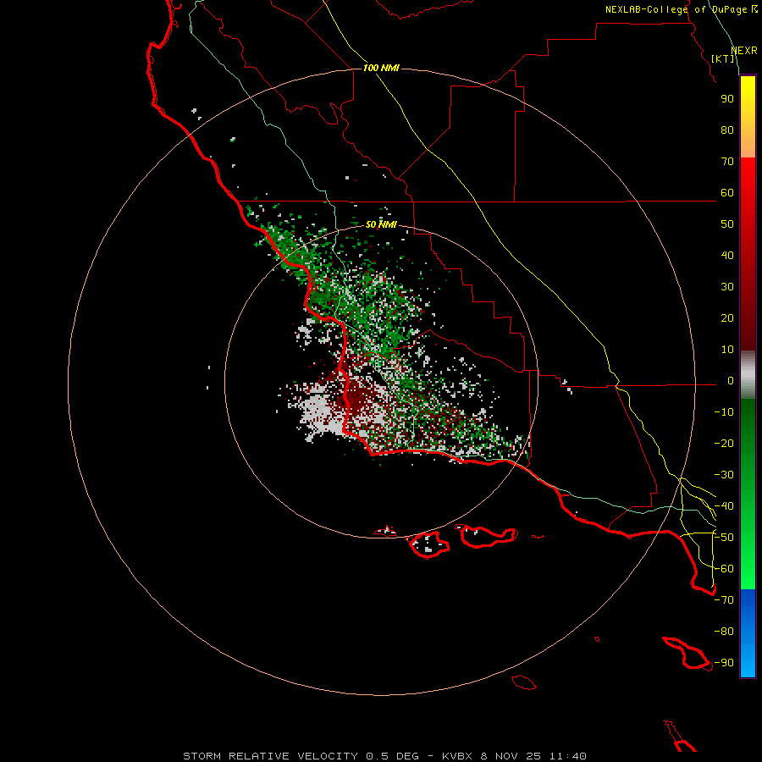
Task: Click the STORM RELATIVE VELOCITY caption text
Action: tap(270, 756)
